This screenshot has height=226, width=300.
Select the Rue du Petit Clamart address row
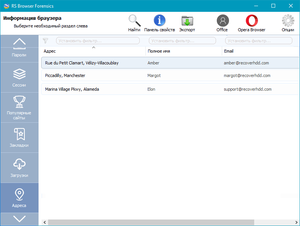(x=170, y=63)
